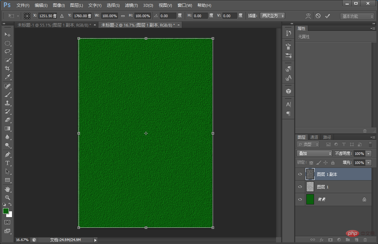The image size is (378, 244).
Task: Open the 基本功能 workspace dropdown
Action: (x=357, y=16)
